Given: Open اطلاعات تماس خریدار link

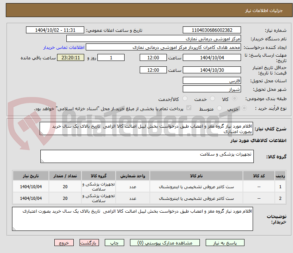Looking at the screenshot, I should click(x=64, y=47).
